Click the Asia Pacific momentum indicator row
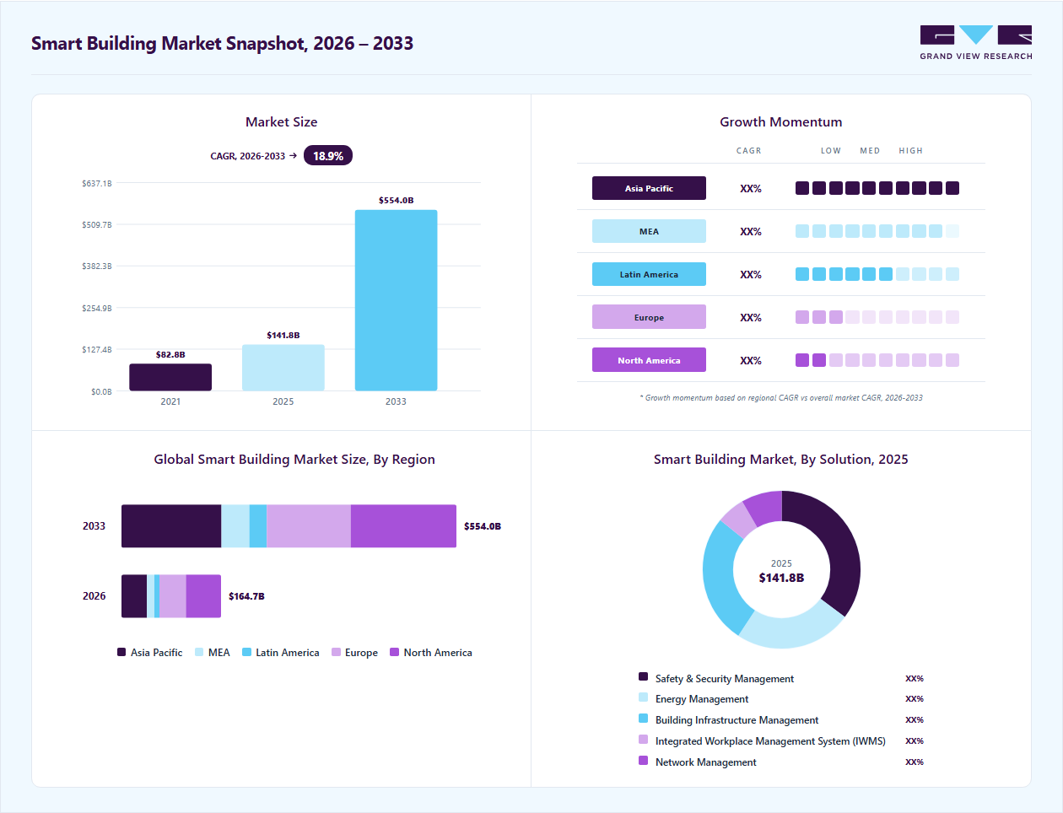 click(877, 188)
